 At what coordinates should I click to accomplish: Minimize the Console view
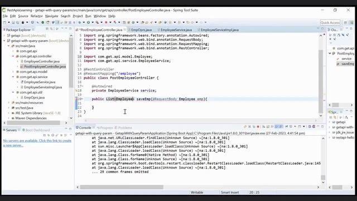click(x=318, y=127)
